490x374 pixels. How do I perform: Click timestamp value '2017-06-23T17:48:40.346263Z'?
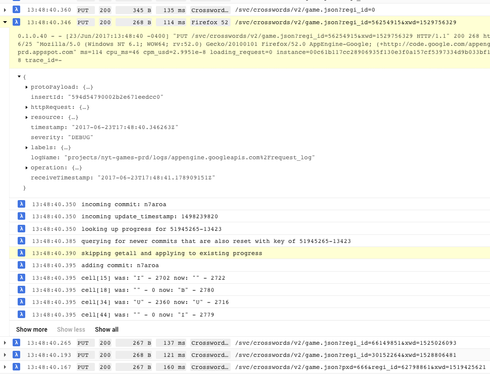[125, 128]
